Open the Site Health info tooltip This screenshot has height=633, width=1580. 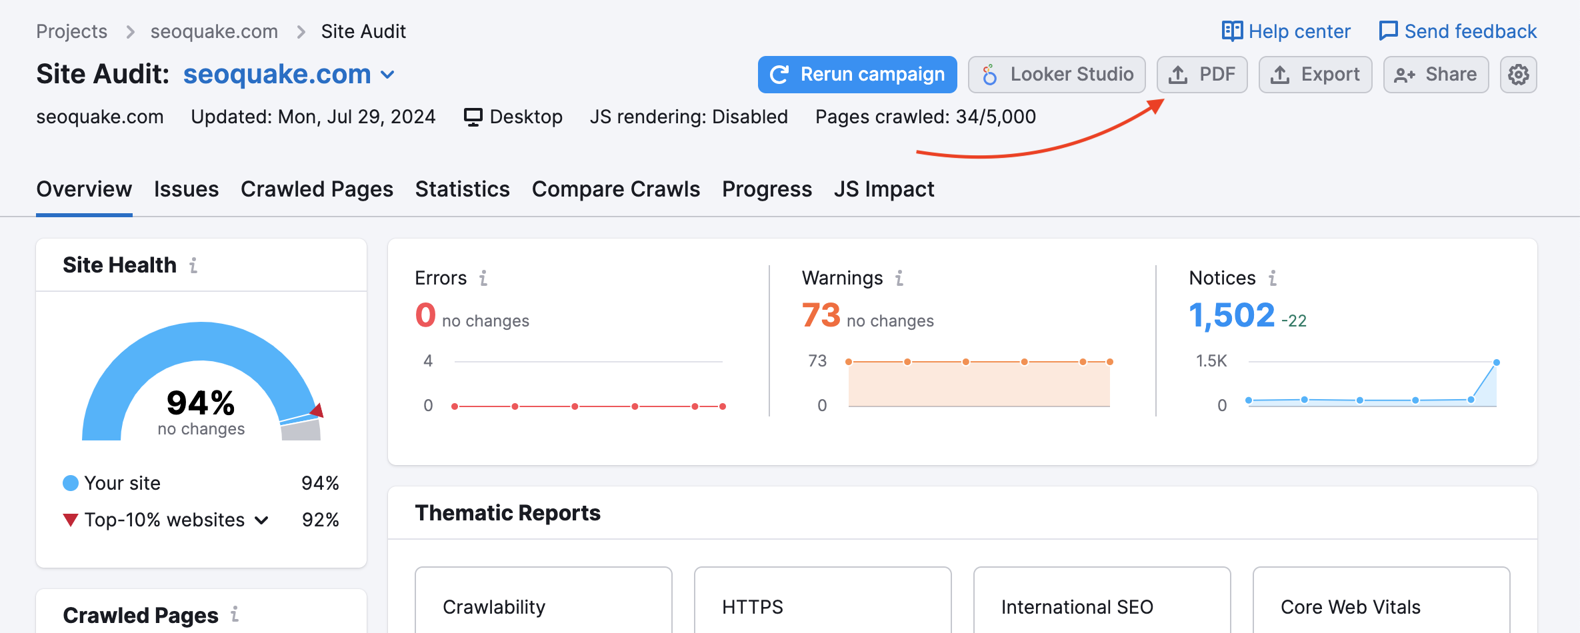(193, 266)
